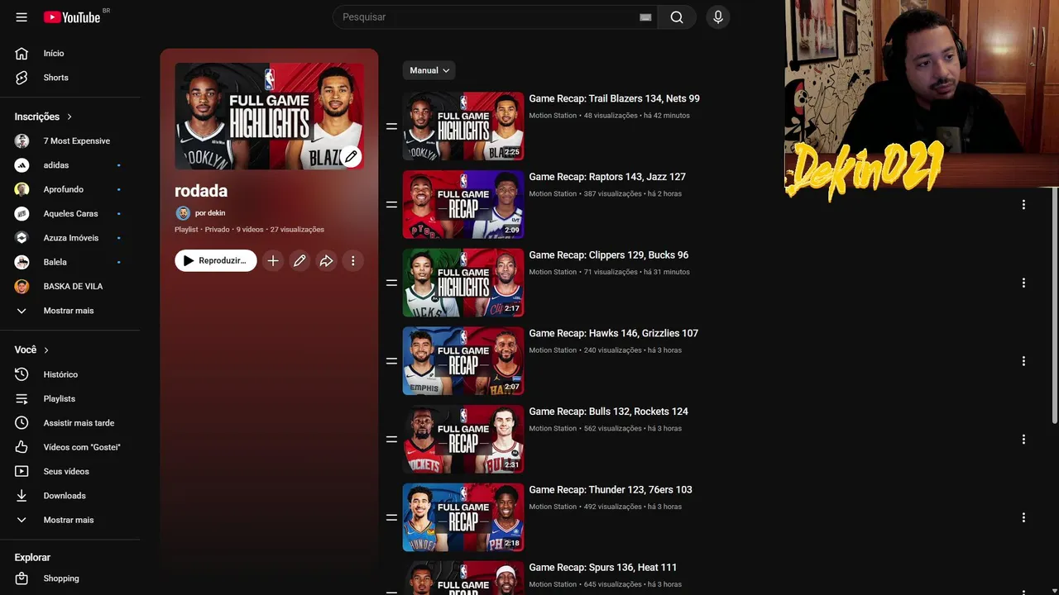This screenshot has height=595, width=1059.
Task: Grab reorder handle for Bulls video
Action: (391, 440)
